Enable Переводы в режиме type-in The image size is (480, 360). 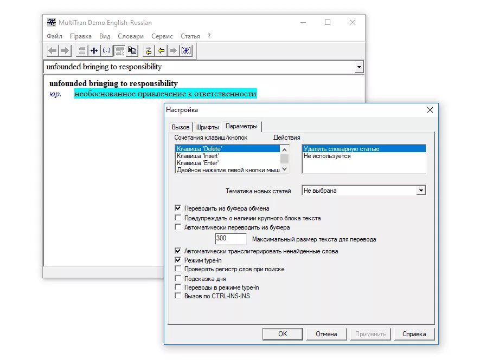click(178, 287)
